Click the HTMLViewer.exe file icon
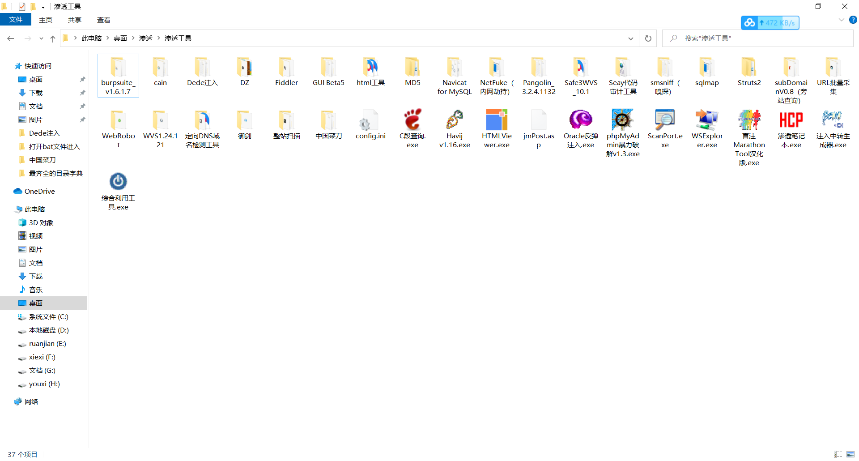Viewport: 859px width, 461px height. (497, 120)
